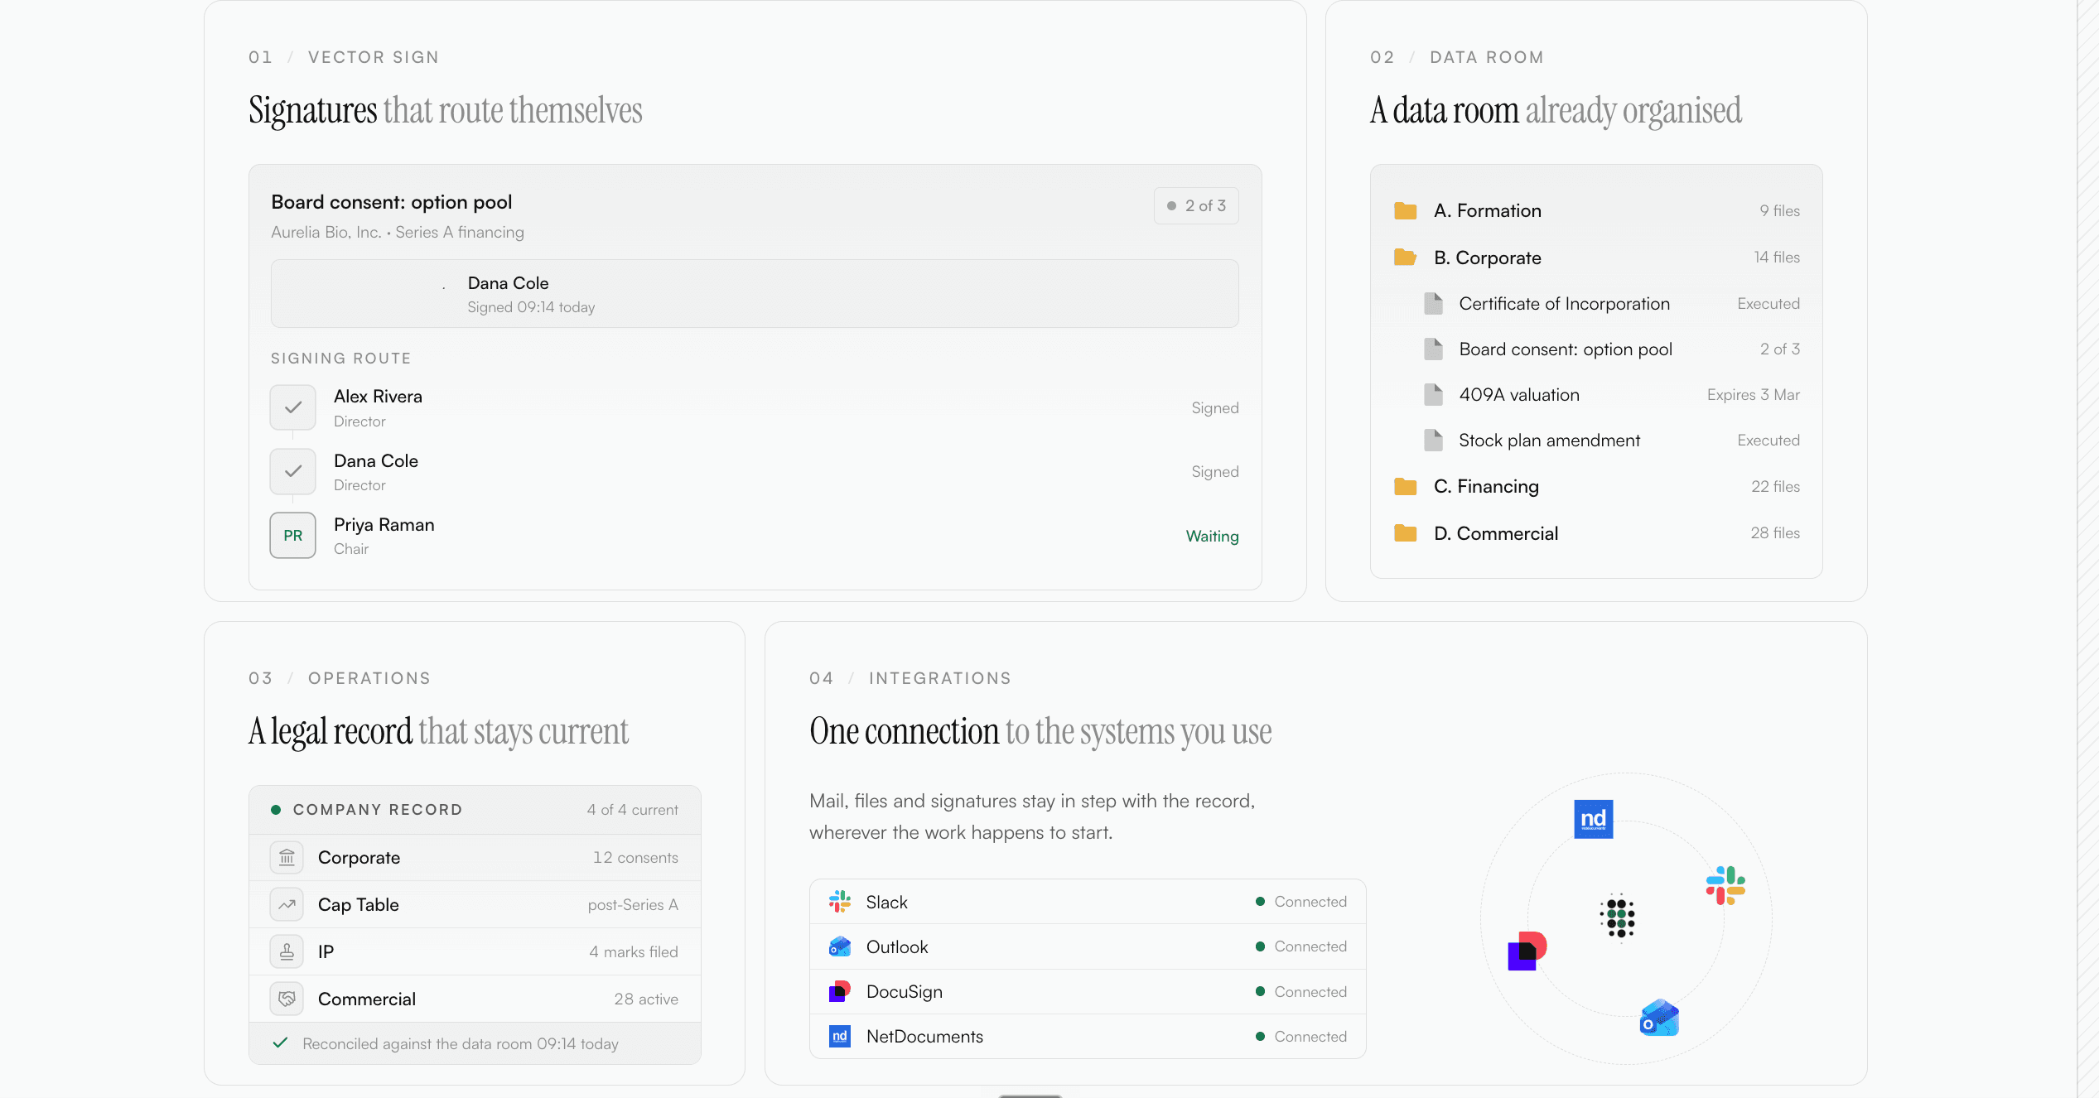The width and height of the screenshot is (2099, 1098).
Task: Click 'Reconciled against the data room' footer text
Action: (461, 1044)
